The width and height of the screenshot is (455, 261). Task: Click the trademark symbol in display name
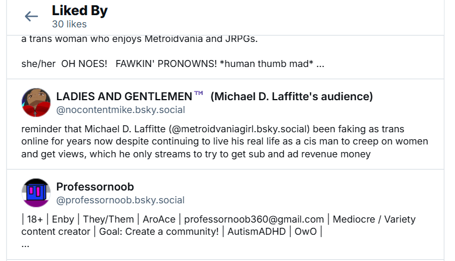coord(199,94)
